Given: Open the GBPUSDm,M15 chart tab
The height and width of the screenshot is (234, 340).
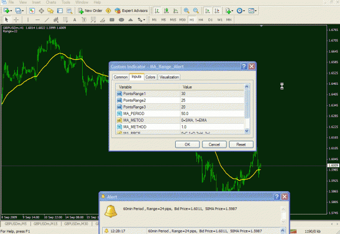Looking at the screenshot, I should pyautogui.click(x=46, y=224).
